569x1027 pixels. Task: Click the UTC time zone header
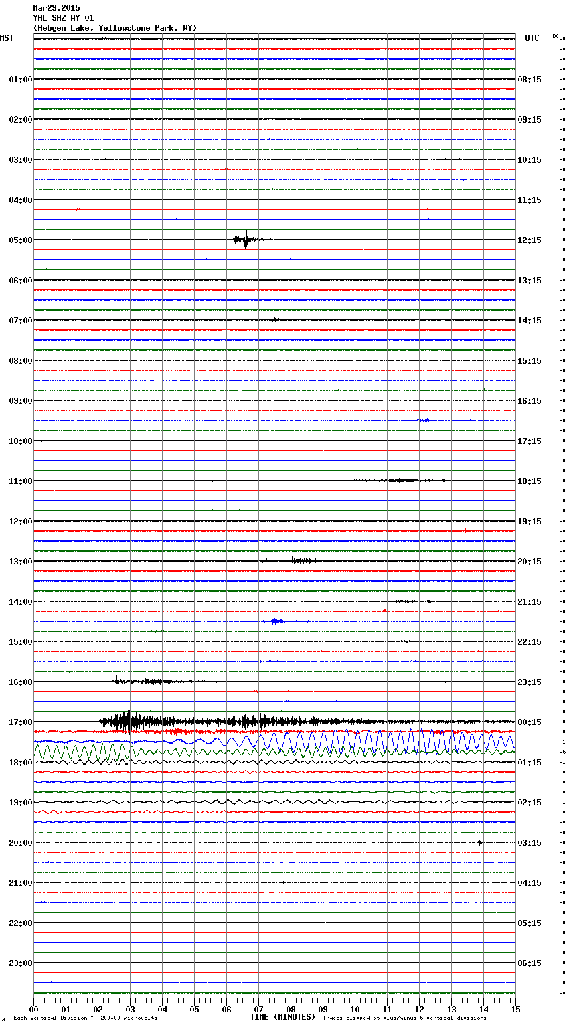coord(532,38)
